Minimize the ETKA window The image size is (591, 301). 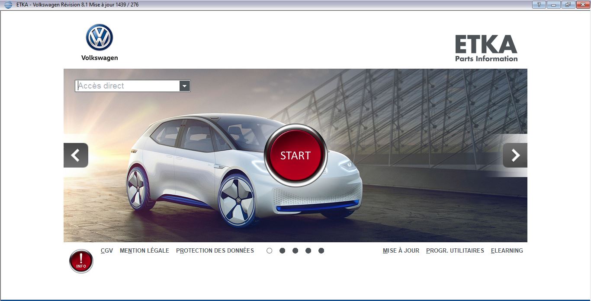[x=553, y=5]
